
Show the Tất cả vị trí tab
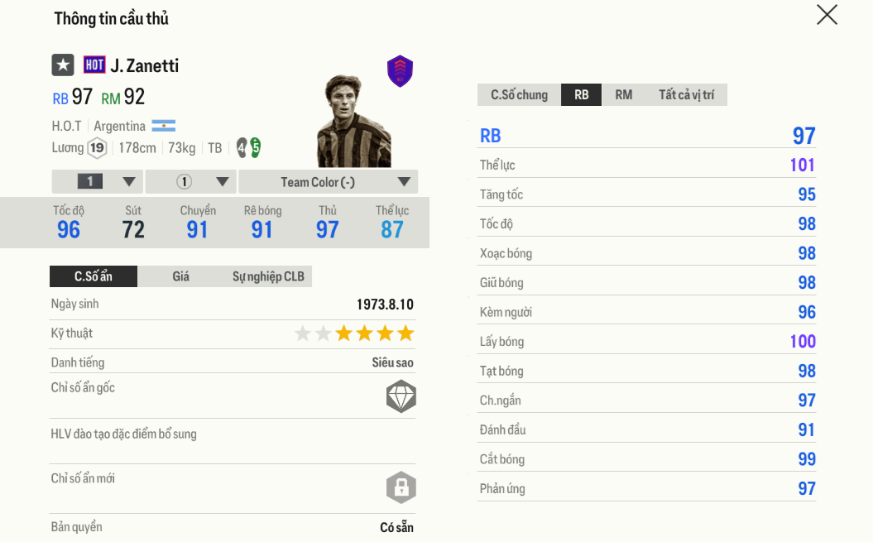[686, 95]
